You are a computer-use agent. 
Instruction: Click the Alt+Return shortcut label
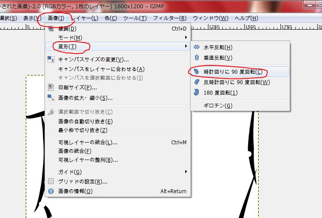[x=173, y=191]
